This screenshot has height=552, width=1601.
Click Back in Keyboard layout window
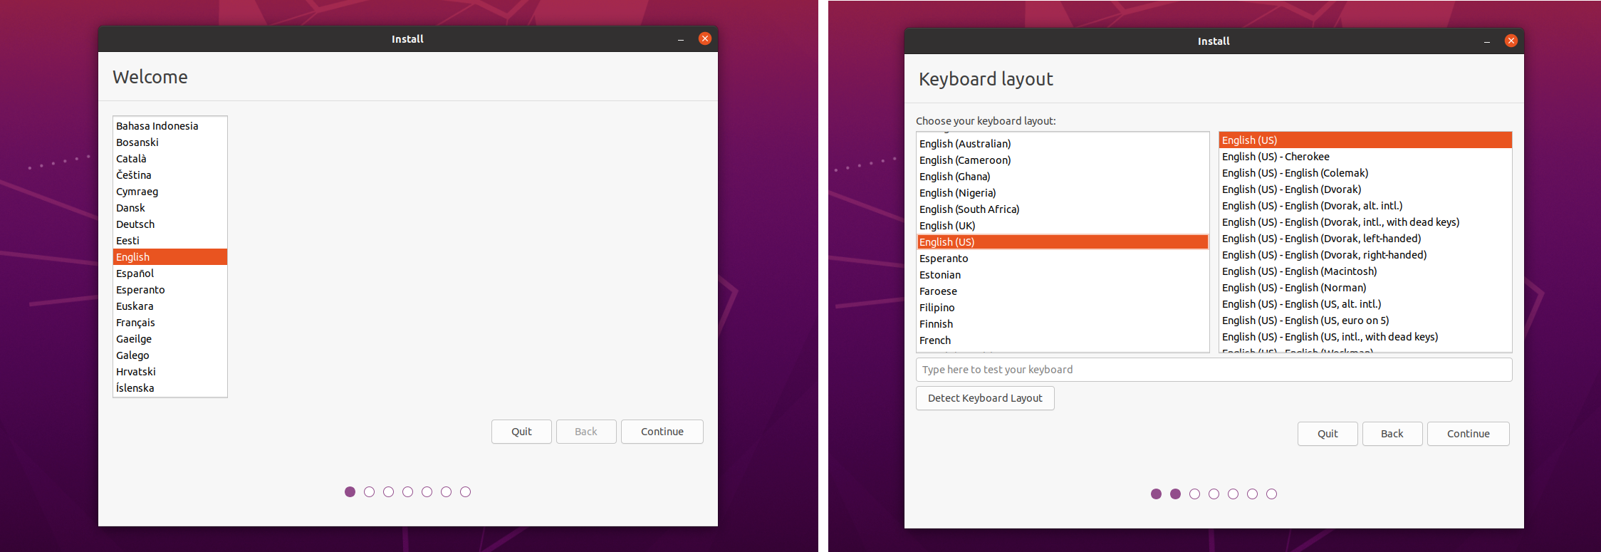1392,434
